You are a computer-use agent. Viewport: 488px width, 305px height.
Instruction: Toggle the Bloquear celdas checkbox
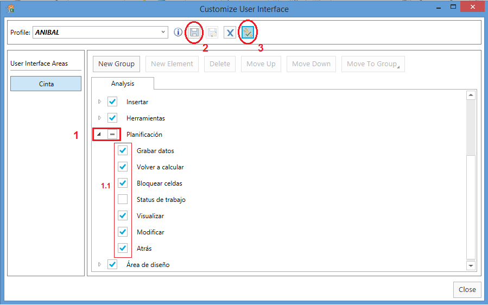pyautogui.click(x=123, y=183)
